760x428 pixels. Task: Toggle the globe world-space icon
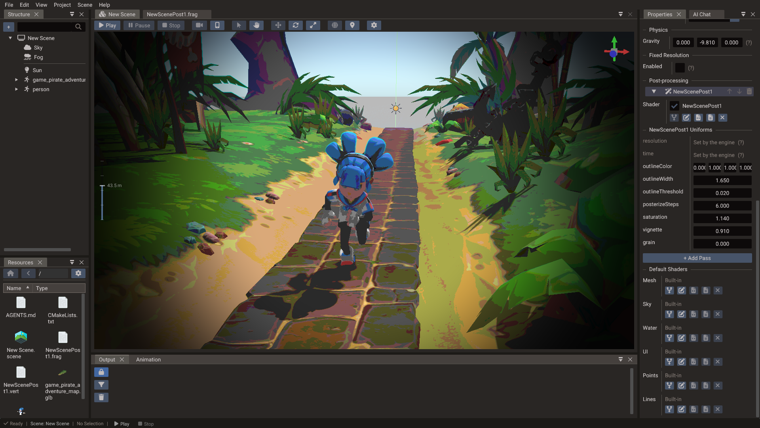335,25
